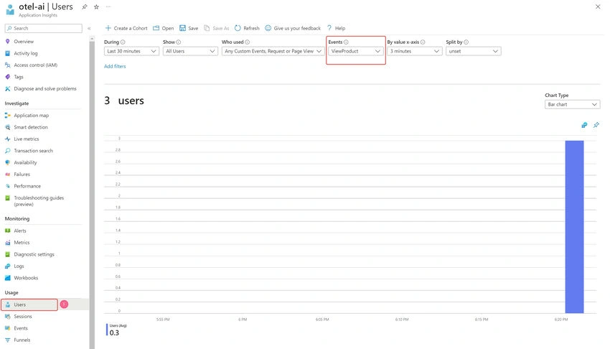Open the Overview page icon
This screenshot has width=610, height=349.
7,41
